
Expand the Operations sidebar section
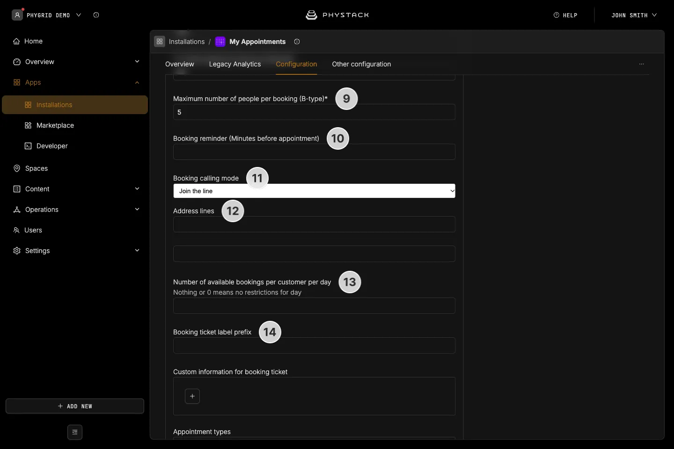pyautogui.click(x=137, y=210)
